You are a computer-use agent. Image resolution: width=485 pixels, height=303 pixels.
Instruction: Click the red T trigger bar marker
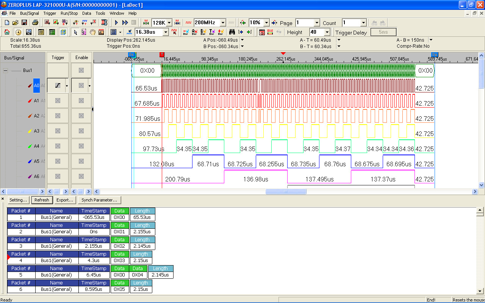(162, 55)
